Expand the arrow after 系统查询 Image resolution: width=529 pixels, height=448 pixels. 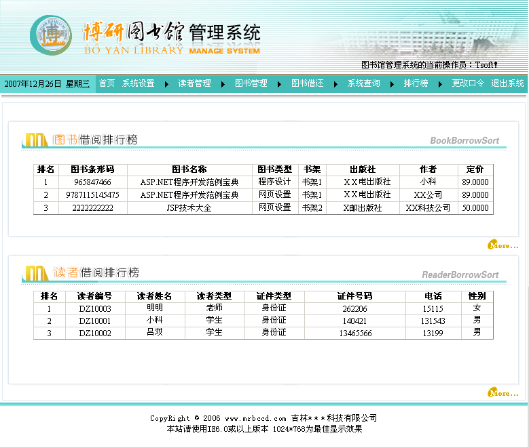pyautogui.click(x=392, y=84)
